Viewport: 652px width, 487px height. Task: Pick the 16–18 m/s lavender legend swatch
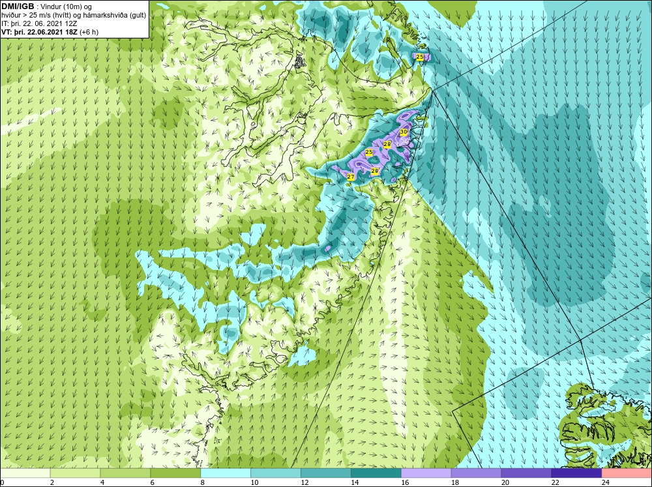click(x=426, y=473)
